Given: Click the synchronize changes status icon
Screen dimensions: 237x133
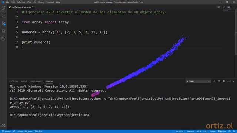Looking at the screenshot, I should click(x=14, y=132).
